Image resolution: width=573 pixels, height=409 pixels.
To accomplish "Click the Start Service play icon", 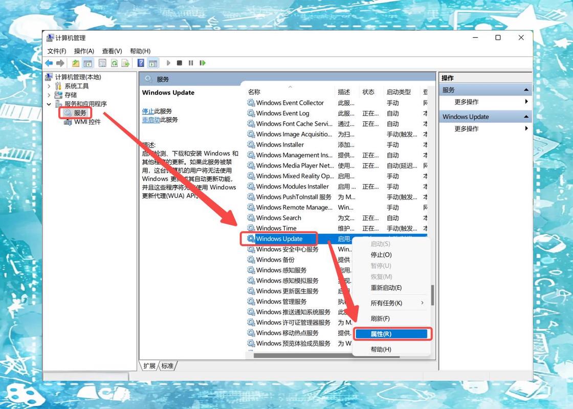I will click(168, 63).
